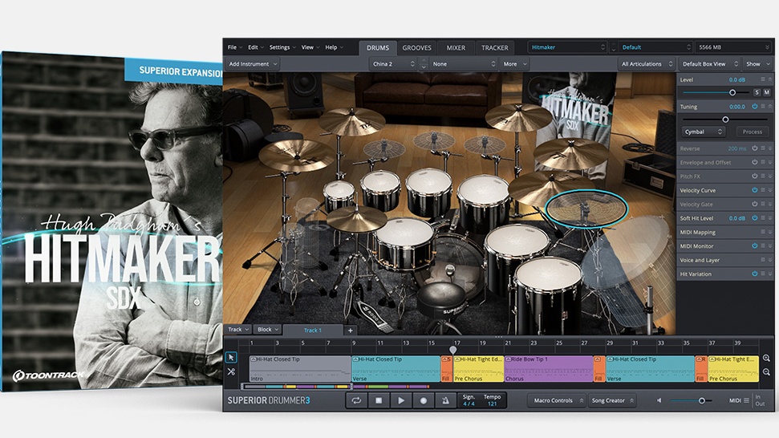Open the Default Box View dropdown
779x438 pixels.
709,64
